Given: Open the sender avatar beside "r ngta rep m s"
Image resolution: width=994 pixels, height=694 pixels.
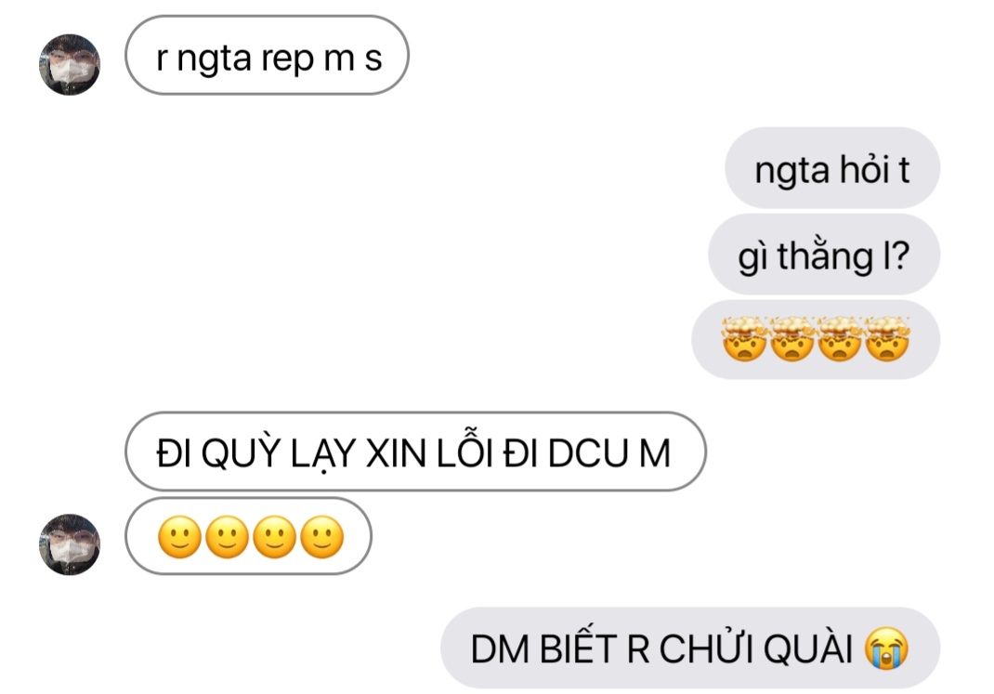Looking at the screenshot, I should tap(70, 65).
